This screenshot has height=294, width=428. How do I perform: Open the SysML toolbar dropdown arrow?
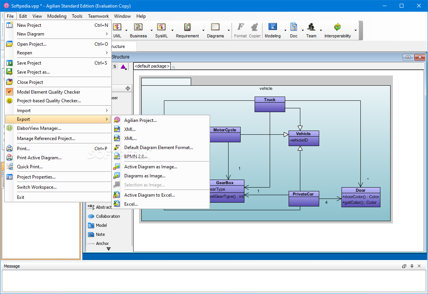pos(172,30)
